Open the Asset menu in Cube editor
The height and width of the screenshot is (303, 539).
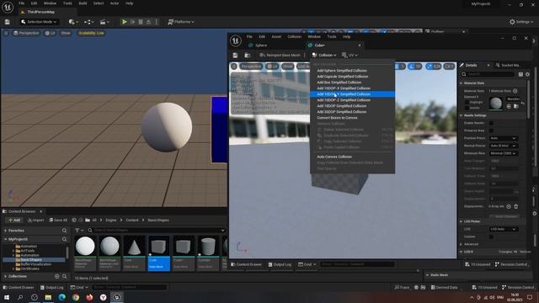tap(276, 36)
